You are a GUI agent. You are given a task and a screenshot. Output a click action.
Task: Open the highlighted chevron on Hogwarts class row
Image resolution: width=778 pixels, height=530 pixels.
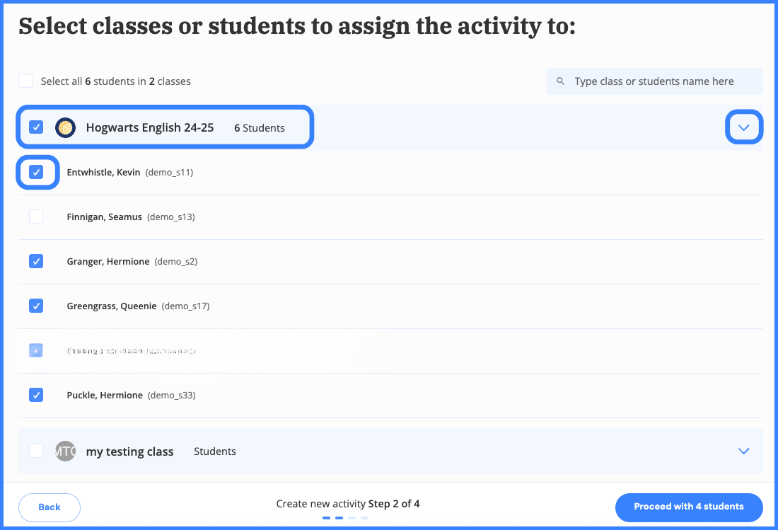click(743, 127)
